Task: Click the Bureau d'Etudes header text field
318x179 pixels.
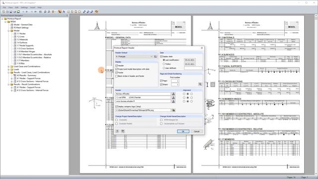Action: click(143, 94)
